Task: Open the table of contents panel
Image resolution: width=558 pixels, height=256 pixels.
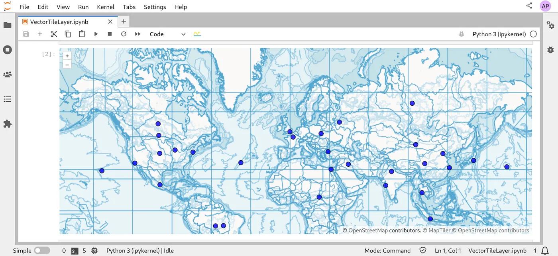Action: coord(7,99)
